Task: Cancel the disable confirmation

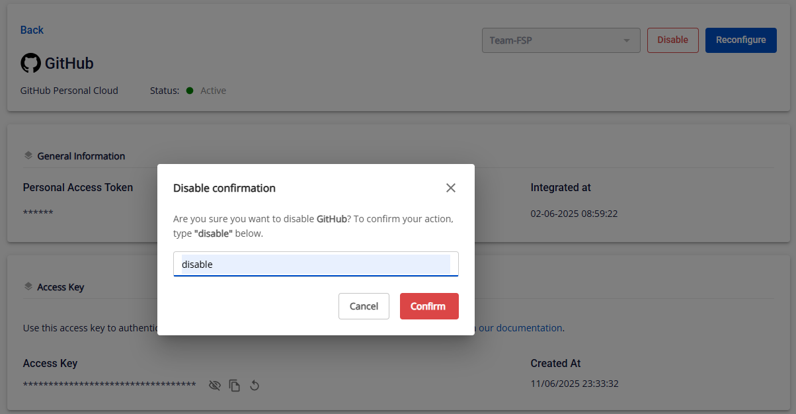Action: pyautogui.click(x=364, y=306)
